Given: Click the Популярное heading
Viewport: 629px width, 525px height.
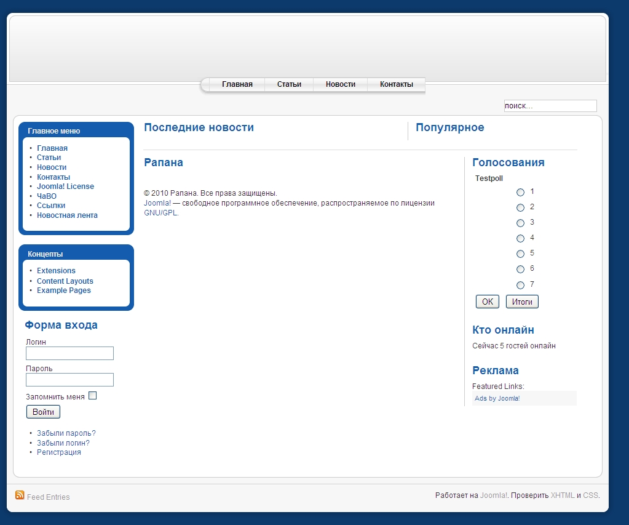Looking at the screenshot, I should (449, 128).
